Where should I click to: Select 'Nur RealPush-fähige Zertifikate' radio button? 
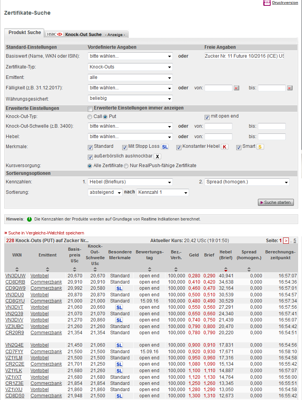click(126, 166)
